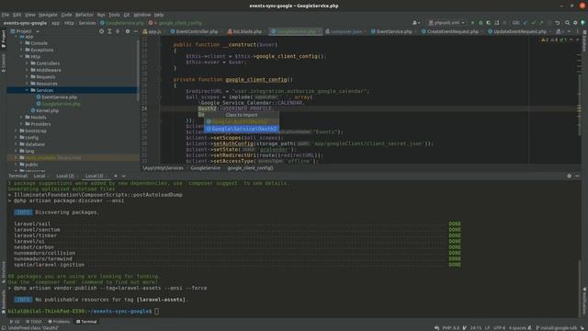Open the Tools menu
The image size is (588, 331).
(x=114, y=15)
